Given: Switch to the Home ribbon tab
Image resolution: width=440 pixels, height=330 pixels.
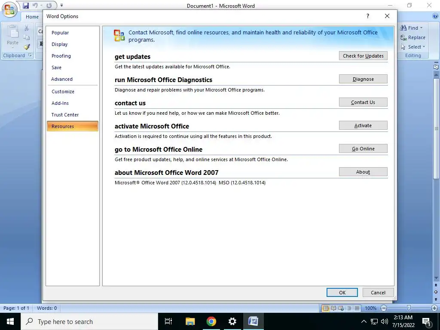Looking at the screenshot, I should [32, 17].
